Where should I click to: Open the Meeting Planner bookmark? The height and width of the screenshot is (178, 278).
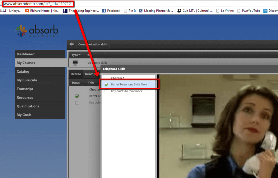pos(156,11)
